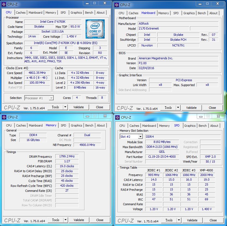Click the CAS# Latency value 19.0 clocks
The width and height of the screenshot is (227, 226).
tap(67, 166)
